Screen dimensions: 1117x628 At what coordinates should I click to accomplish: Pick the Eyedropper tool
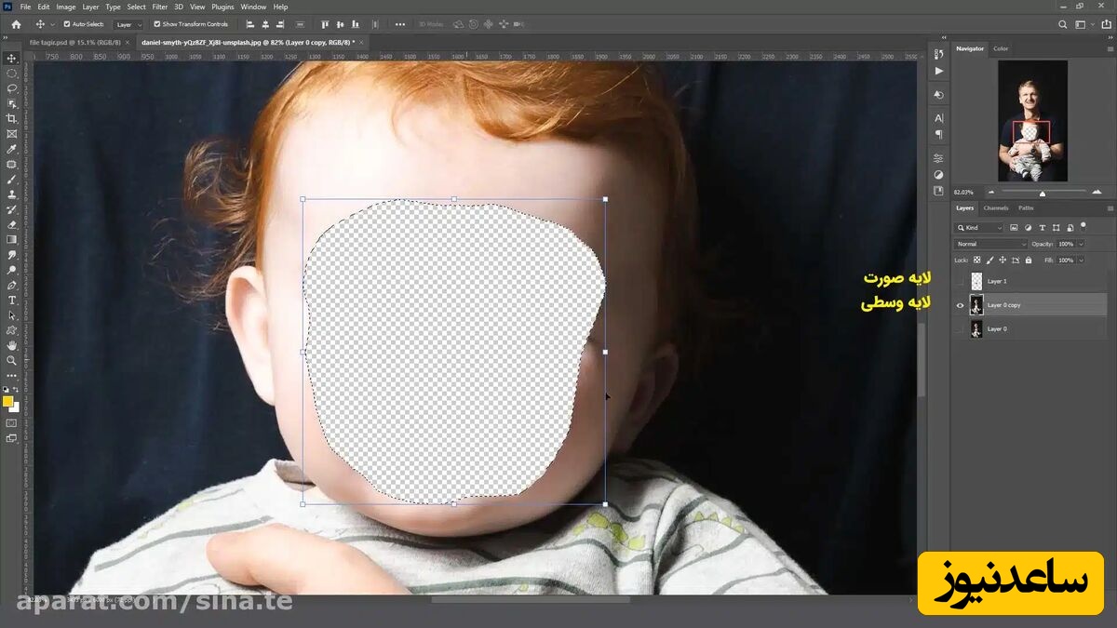pos(12,149)
